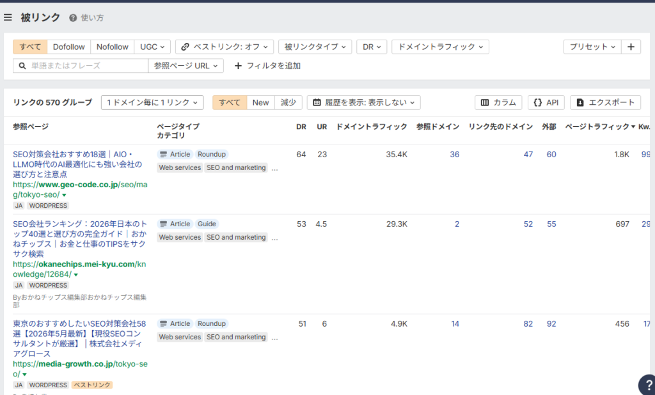Click the plus icon beside プリセット
This screenshot has width=655, height=395.
pos(631,47)
